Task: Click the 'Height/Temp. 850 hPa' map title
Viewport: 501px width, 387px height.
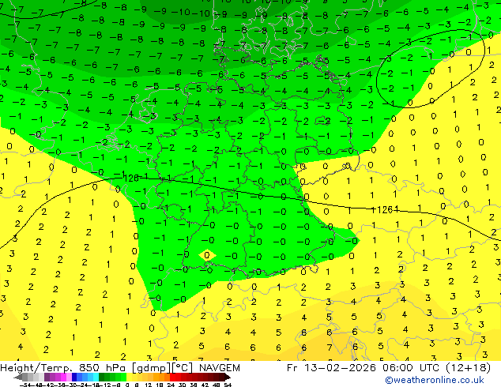Action: tap(64, 368)
